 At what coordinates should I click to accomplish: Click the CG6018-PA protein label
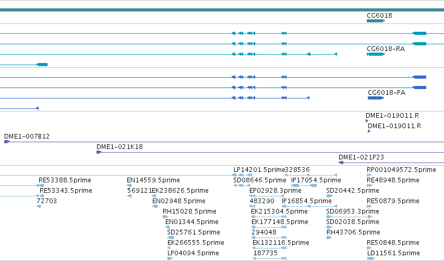click(387, 92)
